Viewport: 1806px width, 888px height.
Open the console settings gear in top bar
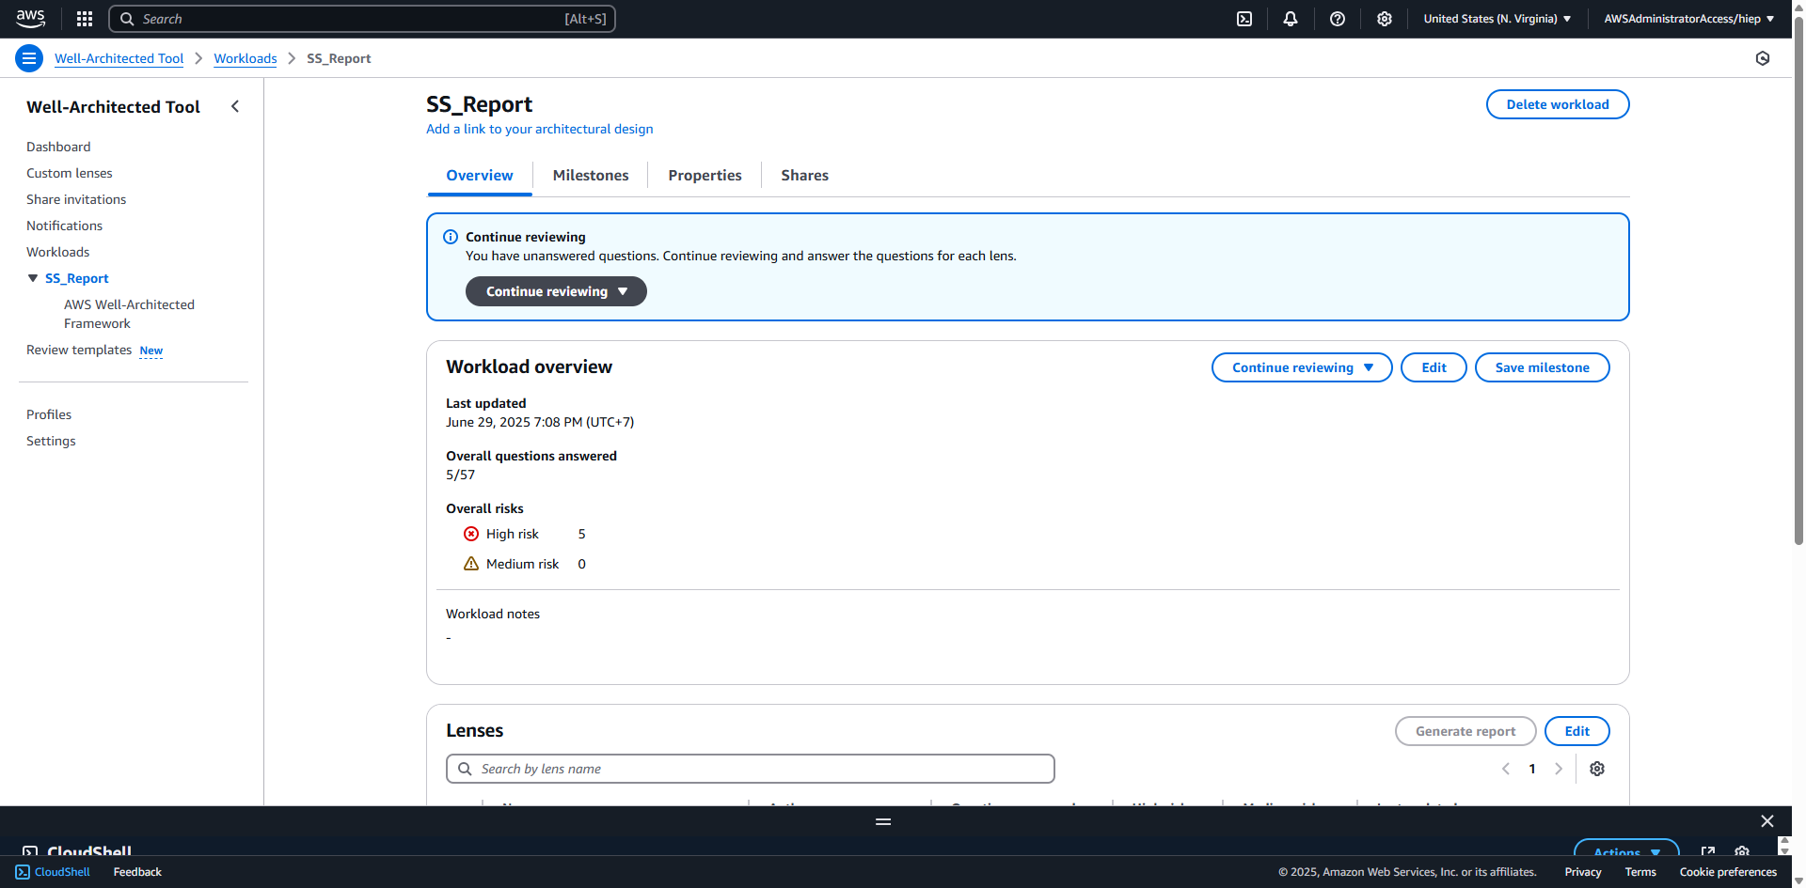click(x=1384, y=19)
